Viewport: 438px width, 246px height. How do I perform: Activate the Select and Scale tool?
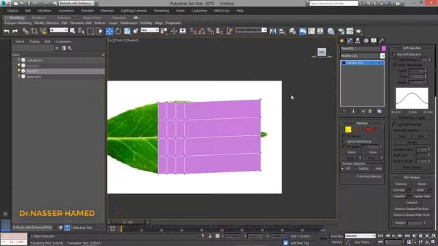(127, 31)
